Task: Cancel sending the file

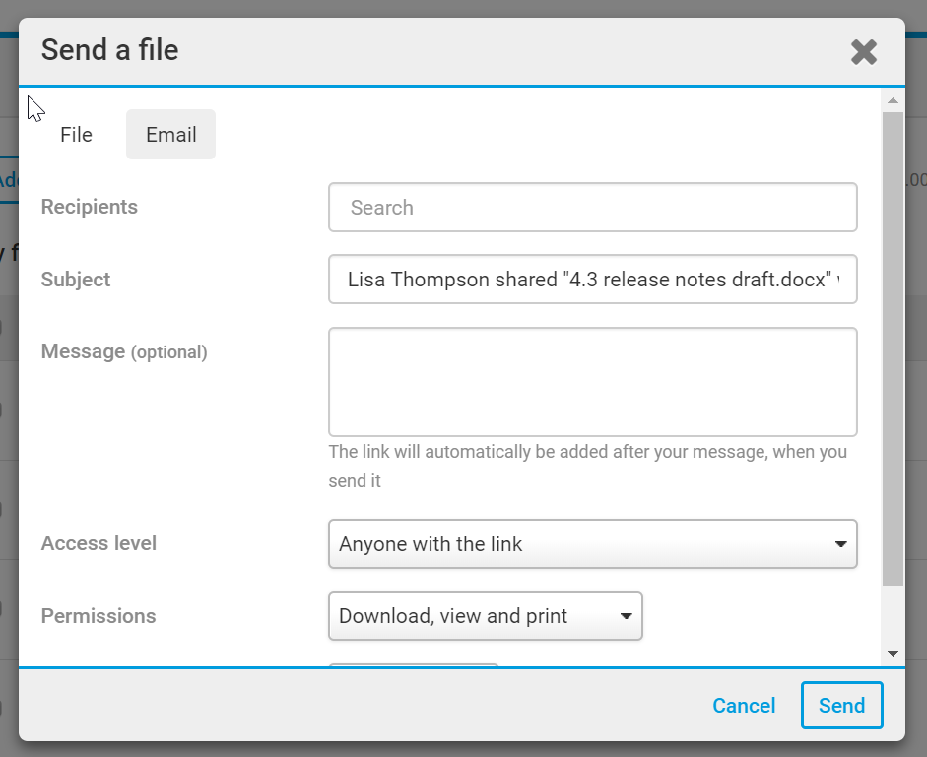Action: pyautogui.click(x=744, y=706)
